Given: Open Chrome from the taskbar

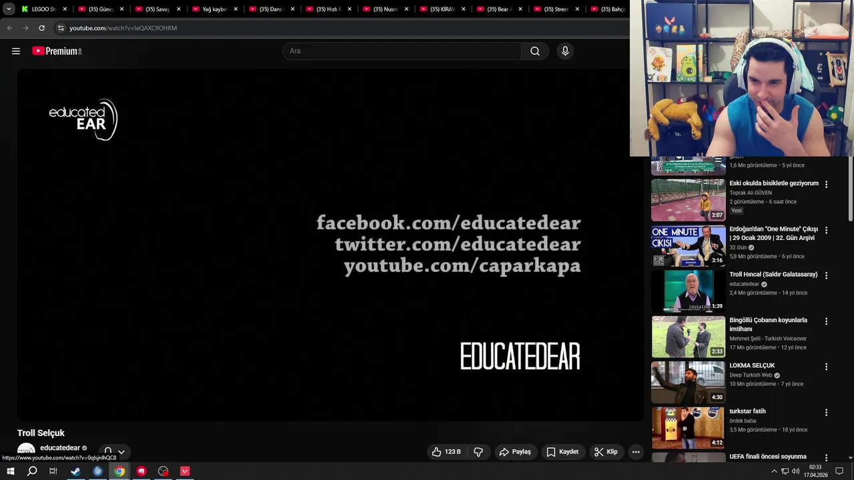Looking at the screenshot, I should [119, 471].
